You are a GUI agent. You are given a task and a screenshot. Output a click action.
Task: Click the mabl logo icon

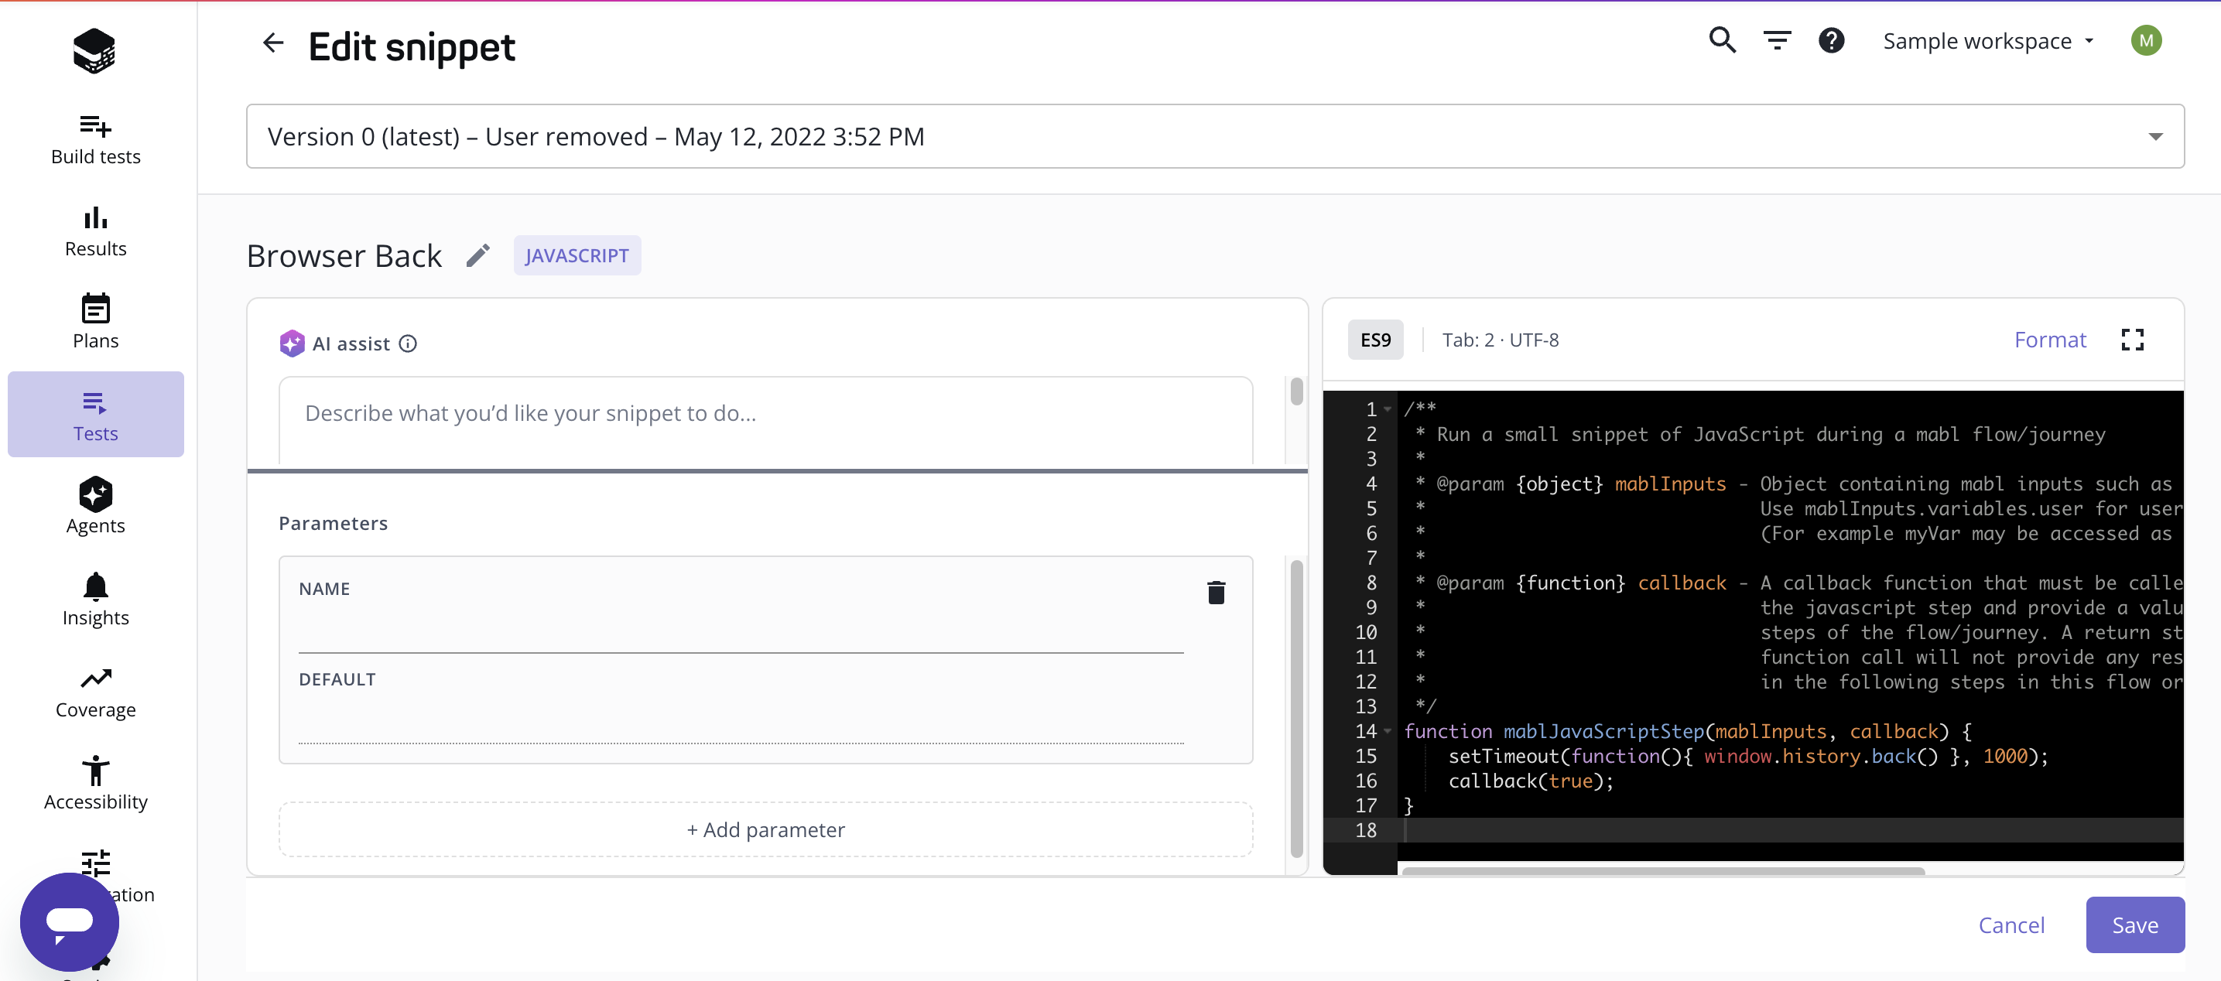(95, 51)
